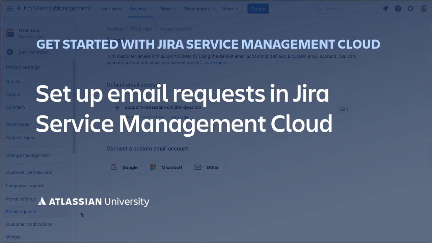Image resolution: width=432 pixels, height=243 pixels.
Task: Click the ITSM Help project icon
Action: click(x=10, y=33)
